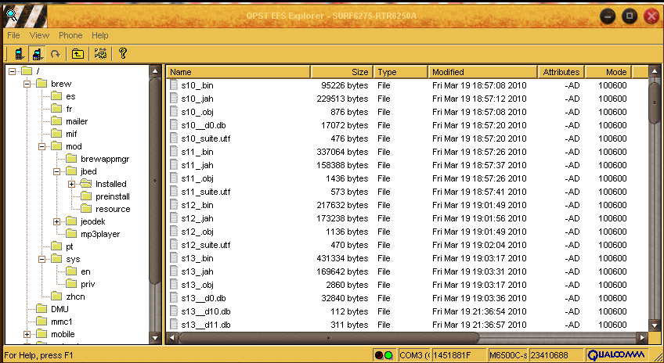664x363 pixels.
Task: Select file s12_.jah
Action: tap(197, 218)
